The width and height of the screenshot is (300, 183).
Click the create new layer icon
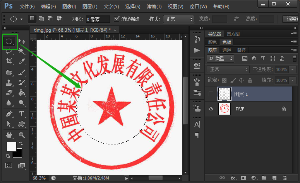point(274,178)
